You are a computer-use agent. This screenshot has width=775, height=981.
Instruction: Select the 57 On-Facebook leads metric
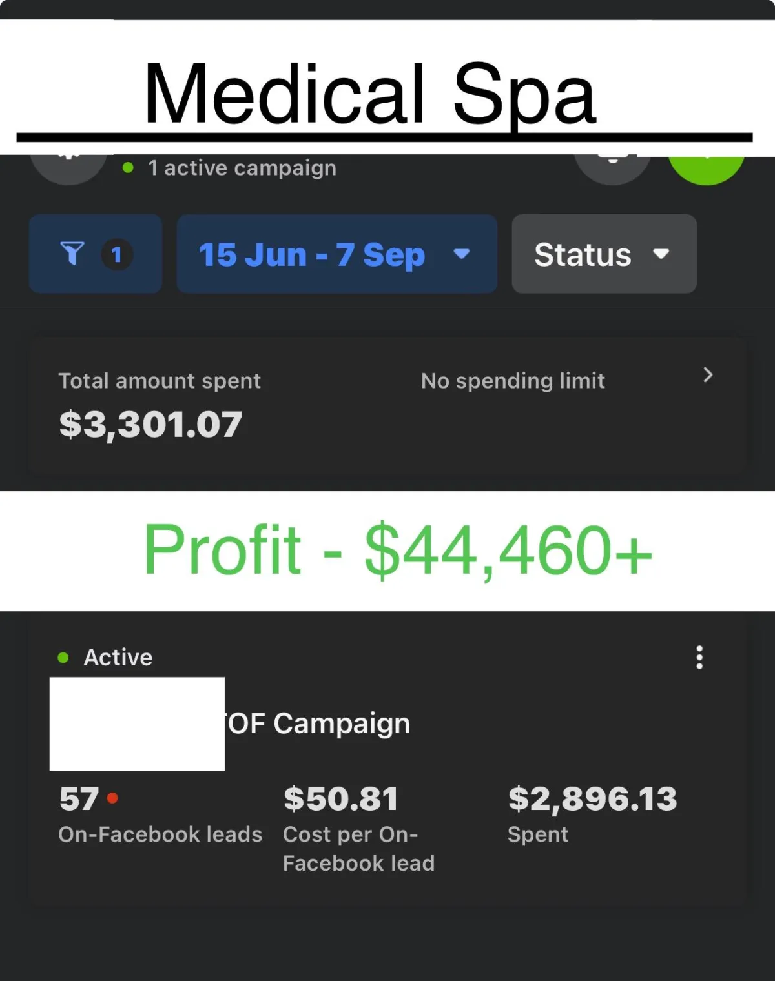160,813
